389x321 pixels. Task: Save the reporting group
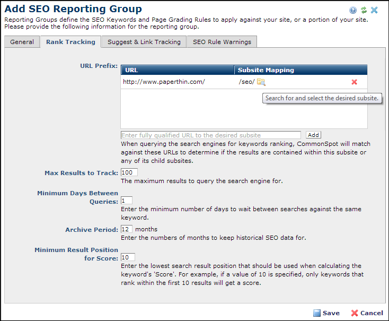326,313
